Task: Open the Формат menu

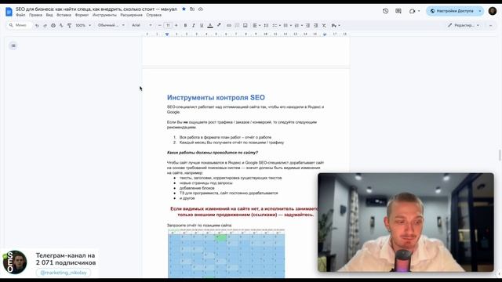Action: pos(82,15)
